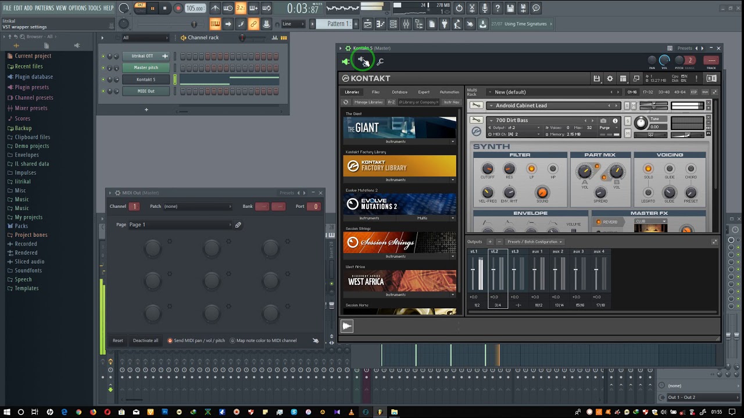Open the Mixer toolbar icon
The image size is (744, 418).
click(406, 24)
